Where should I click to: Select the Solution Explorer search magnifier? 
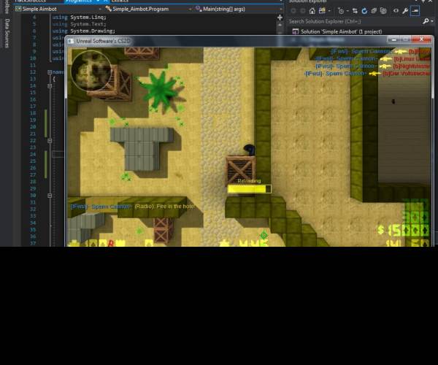click(x=426, y=21)
